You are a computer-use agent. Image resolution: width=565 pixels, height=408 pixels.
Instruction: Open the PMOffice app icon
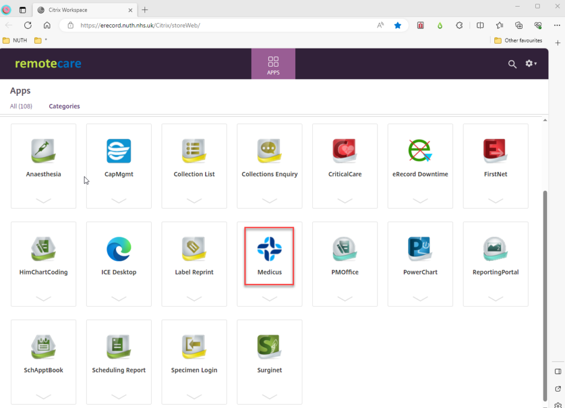345,249
